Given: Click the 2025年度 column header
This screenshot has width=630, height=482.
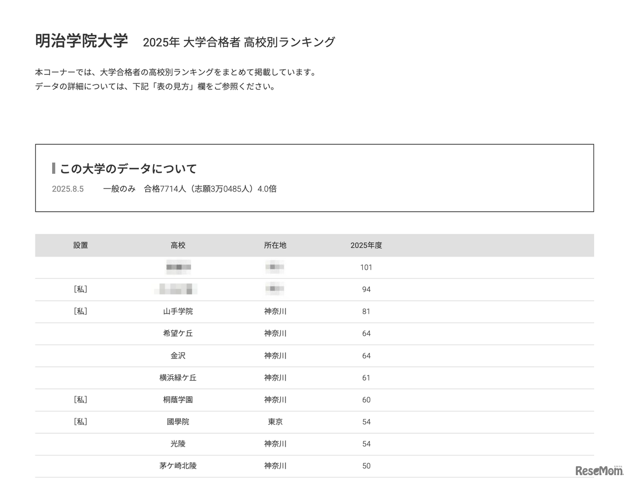Looking at the screenshot, I should 366,245.
